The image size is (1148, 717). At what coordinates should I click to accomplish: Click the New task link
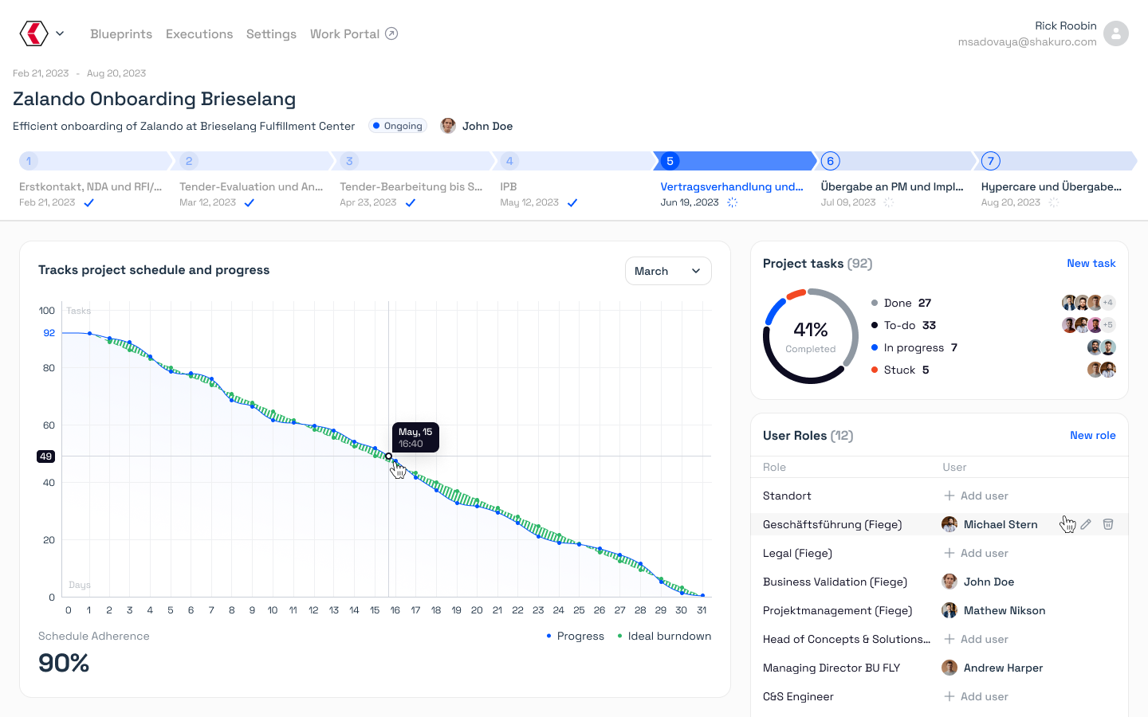tap(1091, 264)
